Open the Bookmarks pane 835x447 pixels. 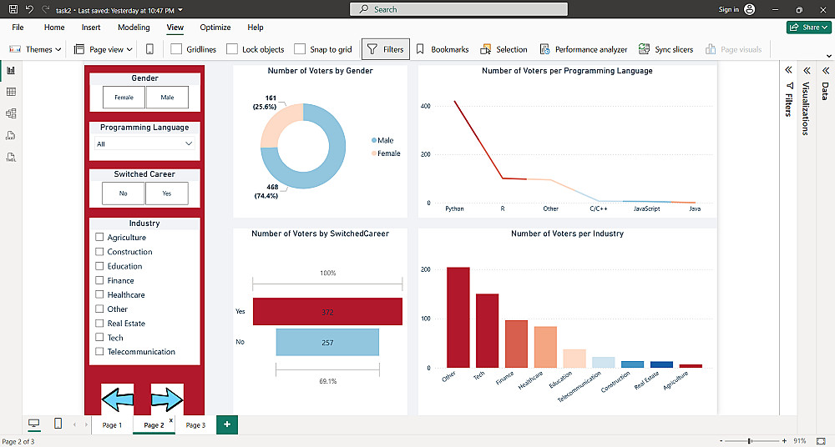click(442, 49)
